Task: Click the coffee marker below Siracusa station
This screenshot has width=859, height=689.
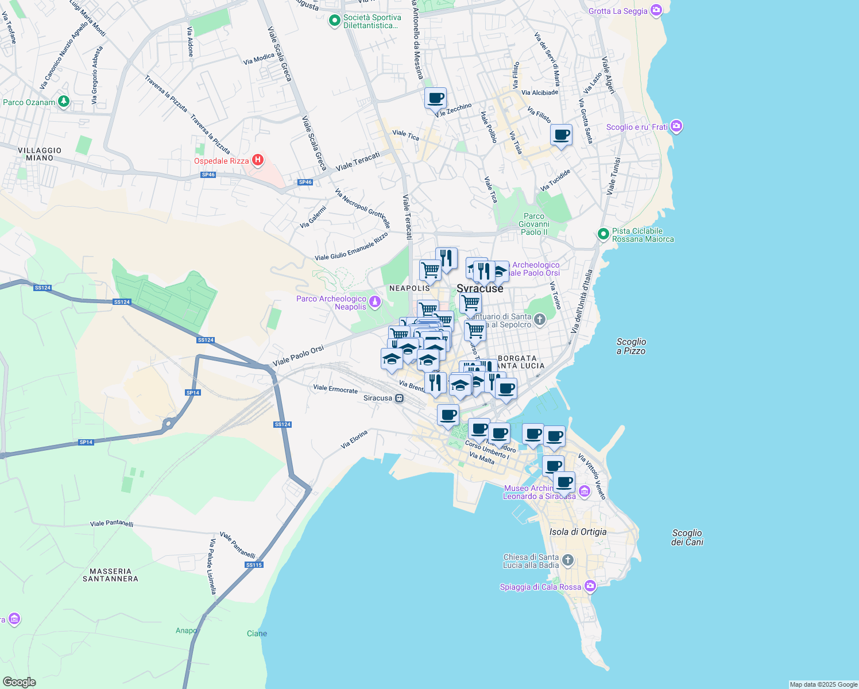Action: click(448, 415)
